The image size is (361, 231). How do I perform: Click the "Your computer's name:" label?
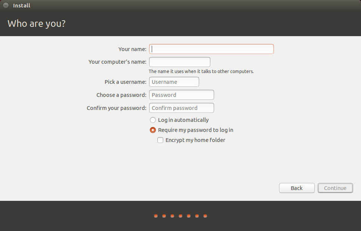[117, 62]
